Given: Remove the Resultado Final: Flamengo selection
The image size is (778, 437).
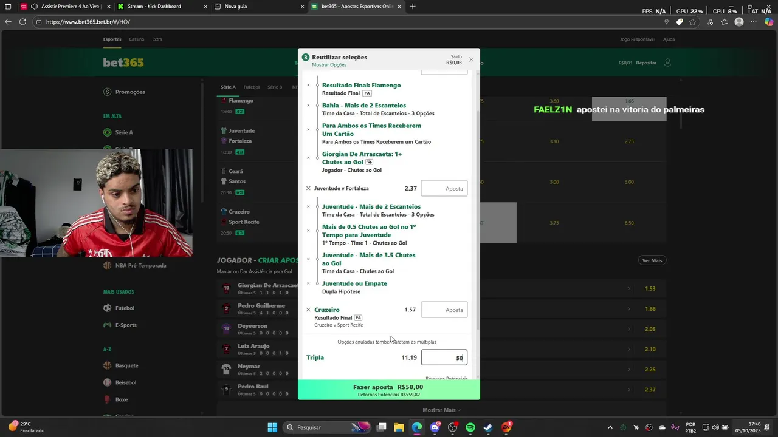Looking at the screenshot, I should point(308,86).
